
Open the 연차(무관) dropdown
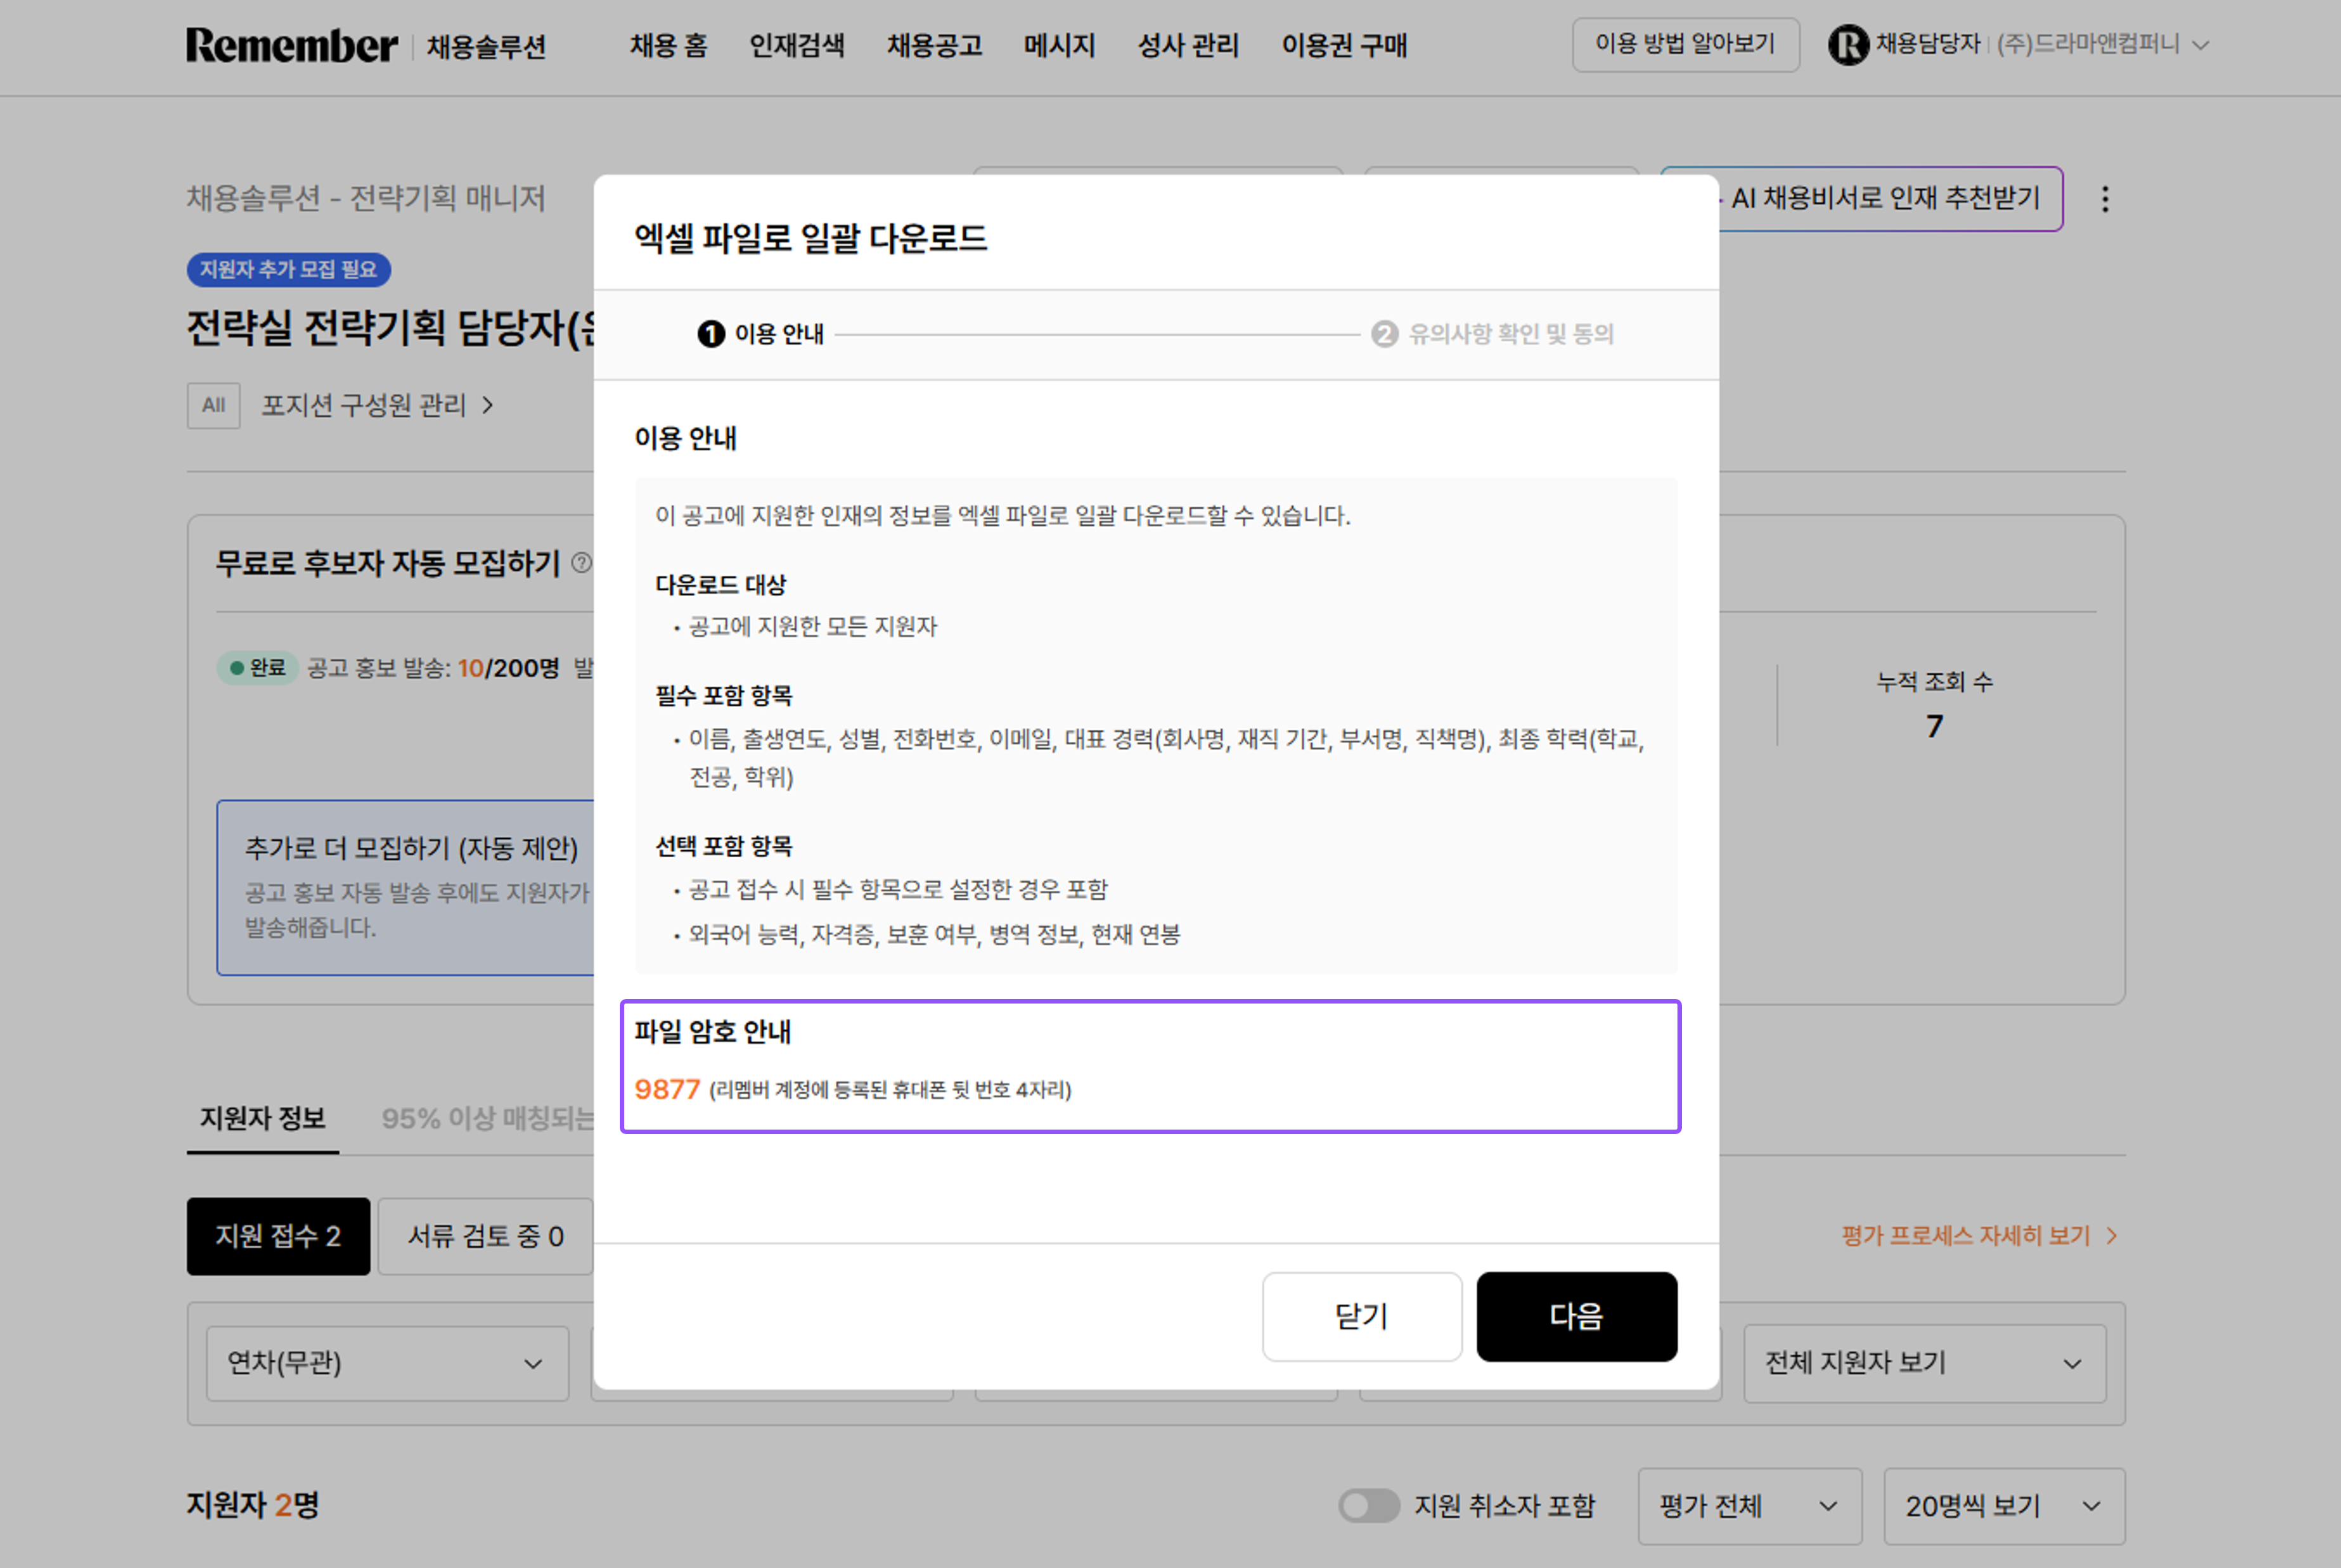pyautogui.click(x=386, y=1363)
